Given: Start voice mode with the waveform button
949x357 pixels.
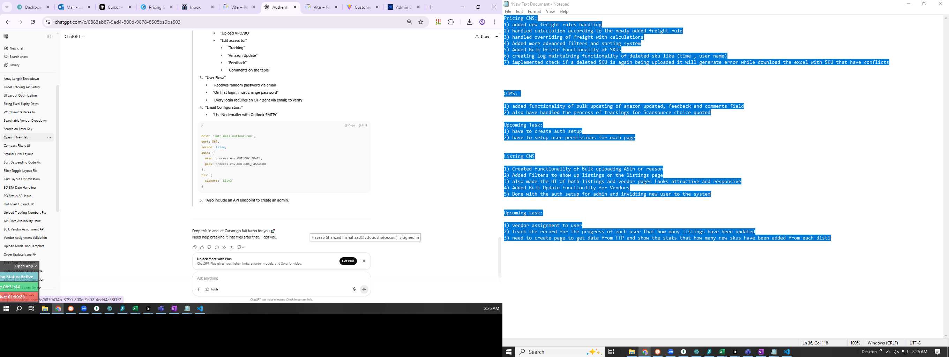Looking at the screenshot, I should point(364,289).
